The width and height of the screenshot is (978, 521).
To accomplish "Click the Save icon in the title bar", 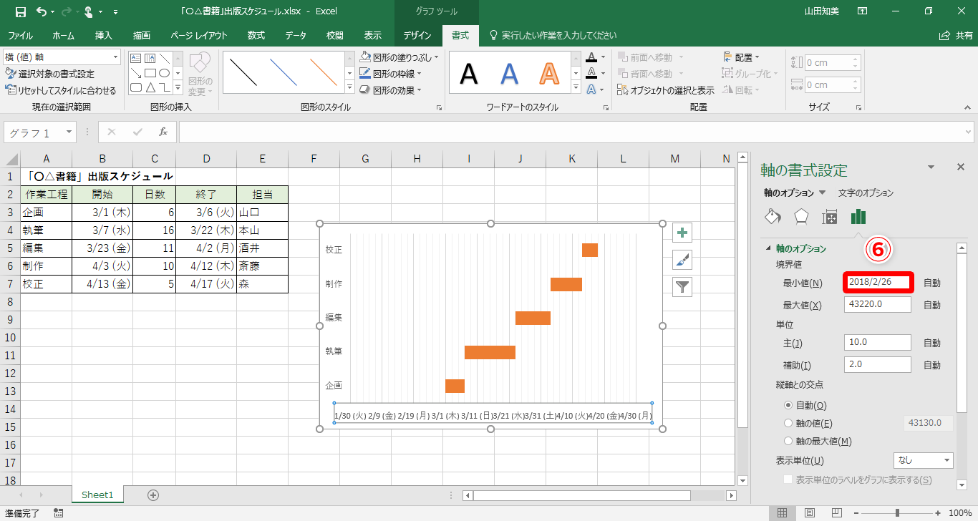I will pyautogui.click(x=20, y=11).
